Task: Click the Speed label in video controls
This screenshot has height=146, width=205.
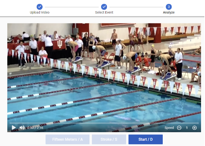Action: [169, 128]
